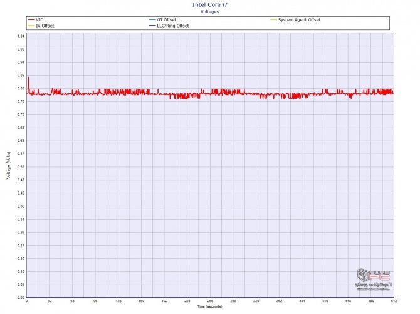
Task: Select the GT Offset legend entry
Action: coord(163,20)
